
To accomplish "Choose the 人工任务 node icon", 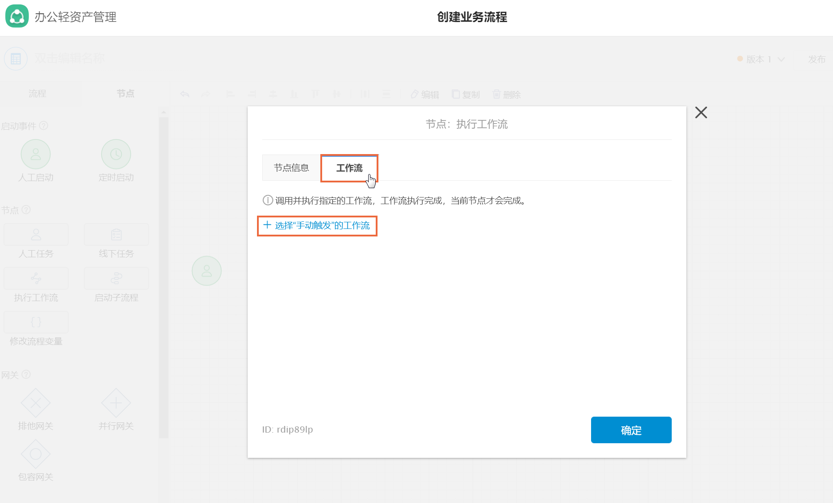I will coord(36,235).
